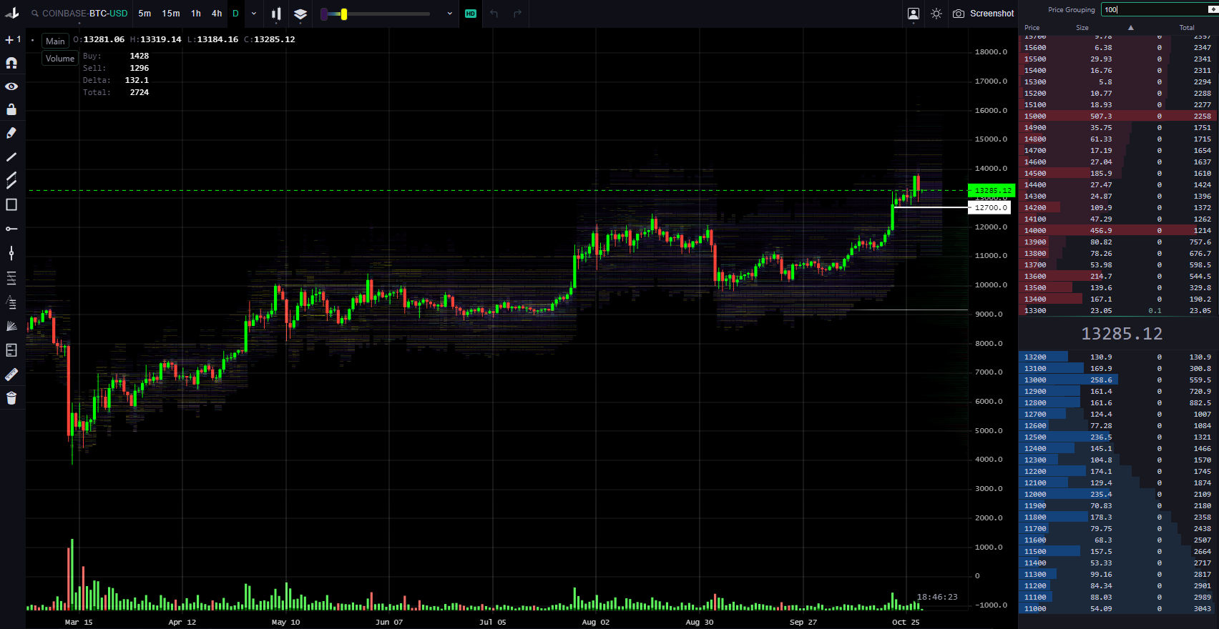Toggle the lock drawings padlock
Image resolution: width=1219 pixels, height=629 pixels.
(x=11, y=109)
